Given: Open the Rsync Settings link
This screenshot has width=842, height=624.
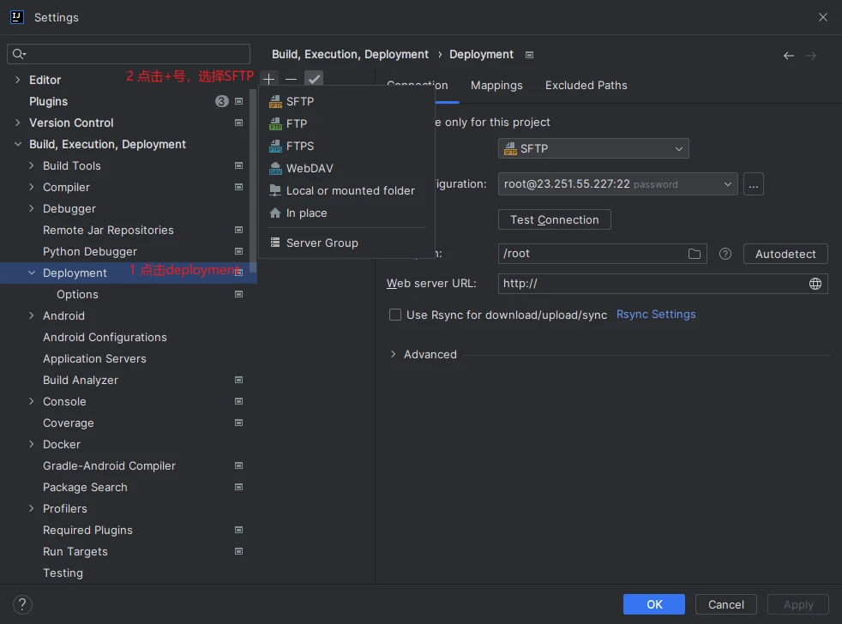Looking at the screenshot, I should 656,315.
